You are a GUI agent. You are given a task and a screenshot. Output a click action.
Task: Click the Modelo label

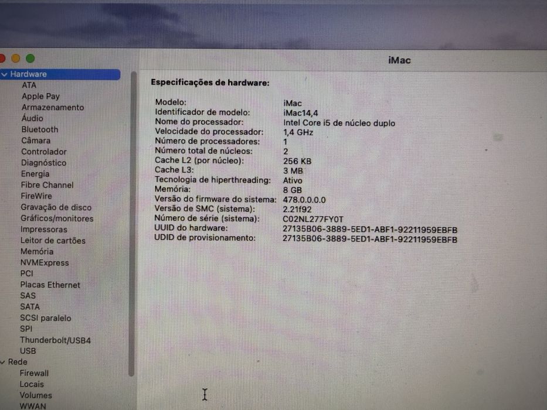pos(171,102)
